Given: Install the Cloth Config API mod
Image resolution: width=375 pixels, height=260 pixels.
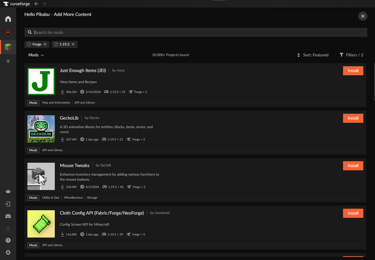Looking at the screenshot, I should [352, 213].
